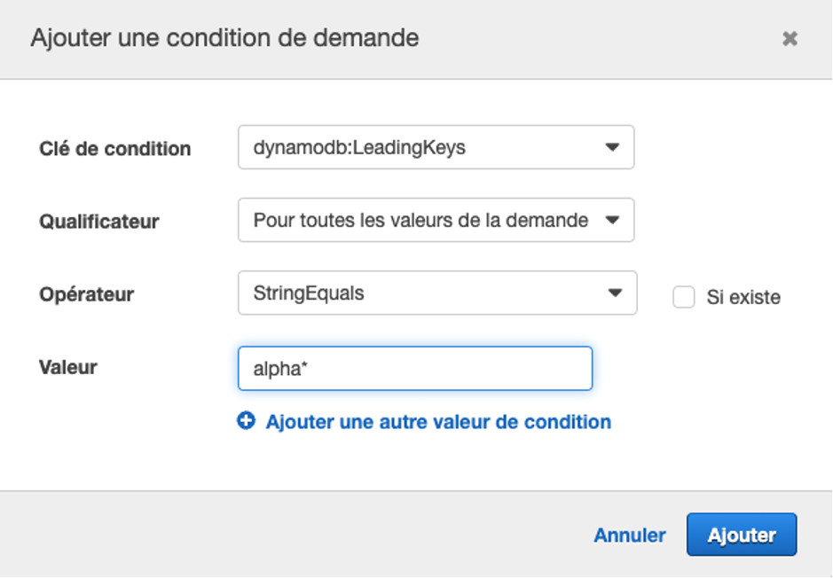Screen dimensions: 833x578
Task: Click the Ajouter button
Action: [x=742, y=535]
